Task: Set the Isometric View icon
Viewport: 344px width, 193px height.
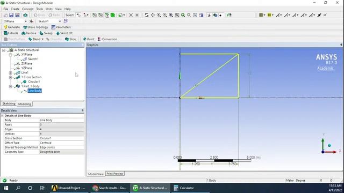Action: click(195, 15)
